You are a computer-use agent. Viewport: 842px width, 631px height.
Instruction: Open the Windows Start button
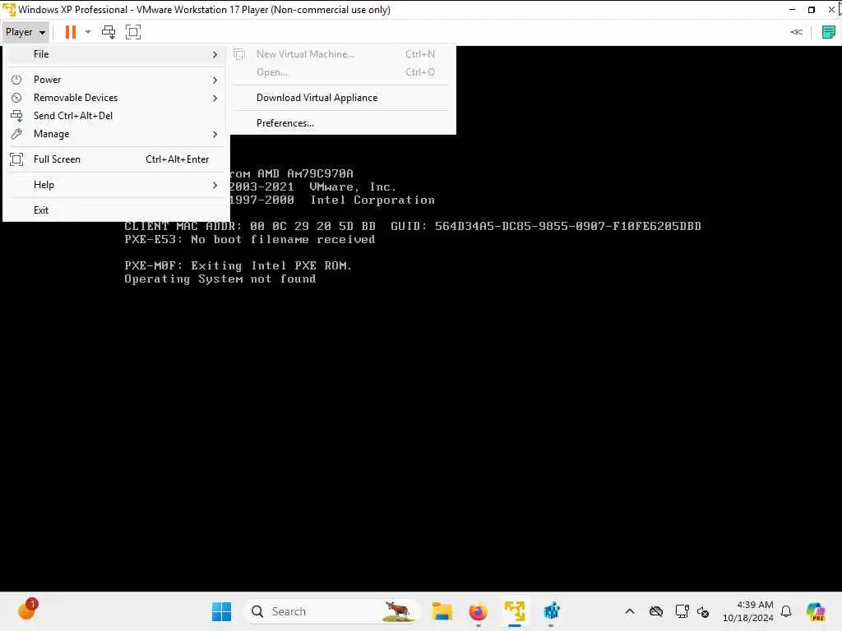tap(221, 611)
